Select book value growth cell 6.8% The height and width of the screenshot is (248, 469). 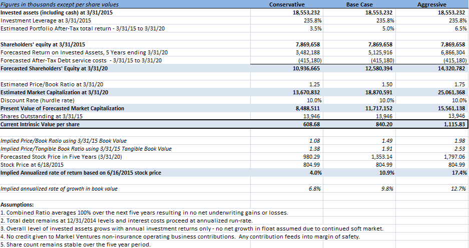click(x=315, y=189)
